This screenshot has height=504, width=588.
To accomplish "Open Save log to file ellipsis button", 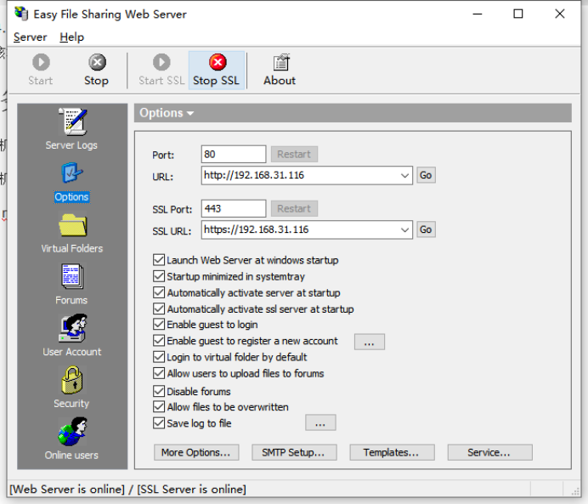I will (320, 422).
